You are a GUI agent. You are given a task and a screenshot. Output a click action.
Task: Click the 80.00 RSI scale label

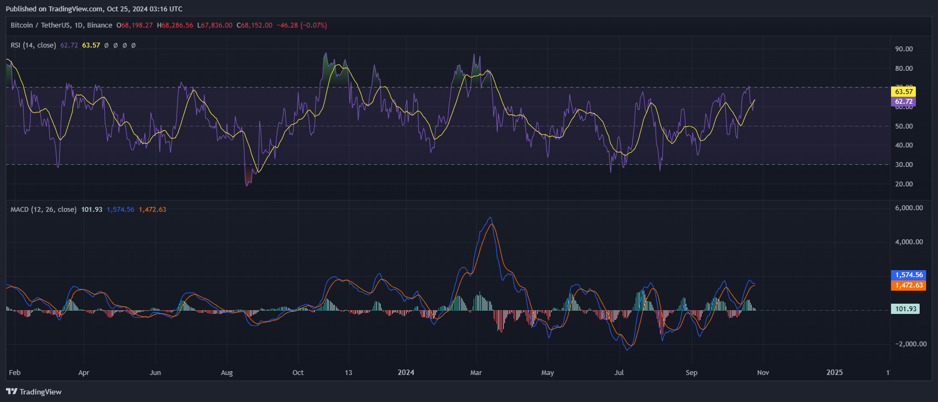[904, 69]
